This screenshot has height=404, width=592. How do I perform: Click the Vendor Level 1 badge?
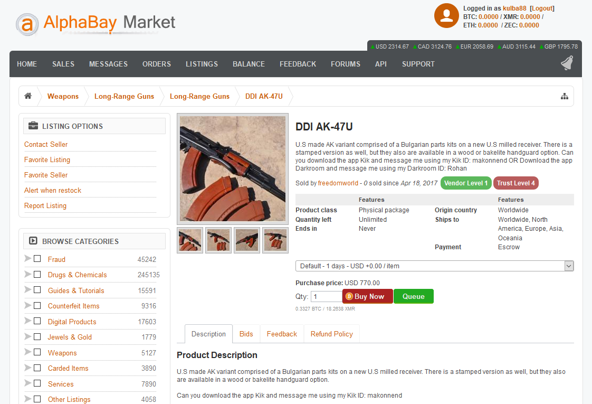466,183
